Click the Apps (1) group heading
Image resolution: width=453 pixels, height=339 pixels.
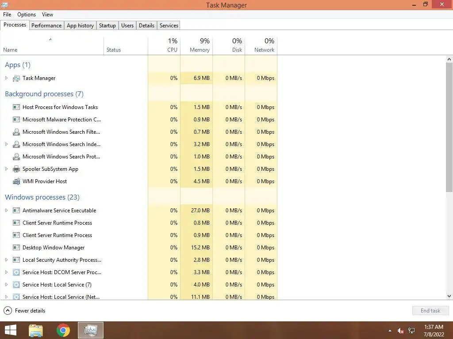pyautogui.click(x=18, y=65)
